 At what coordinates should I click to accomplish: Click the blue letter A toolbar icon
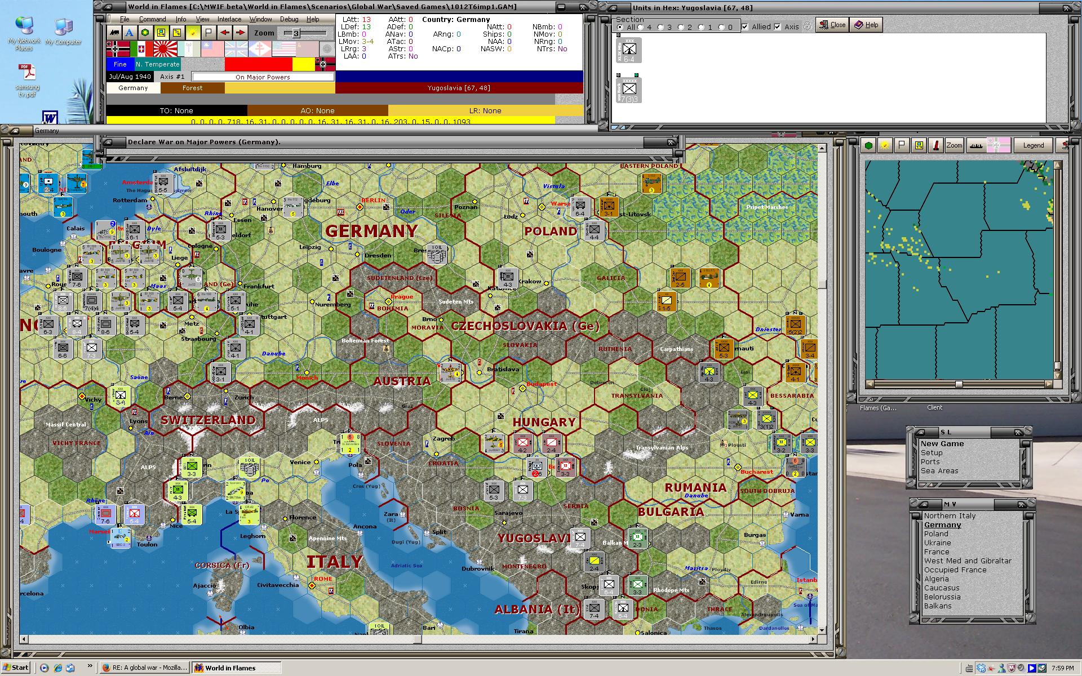pos(130,33)
